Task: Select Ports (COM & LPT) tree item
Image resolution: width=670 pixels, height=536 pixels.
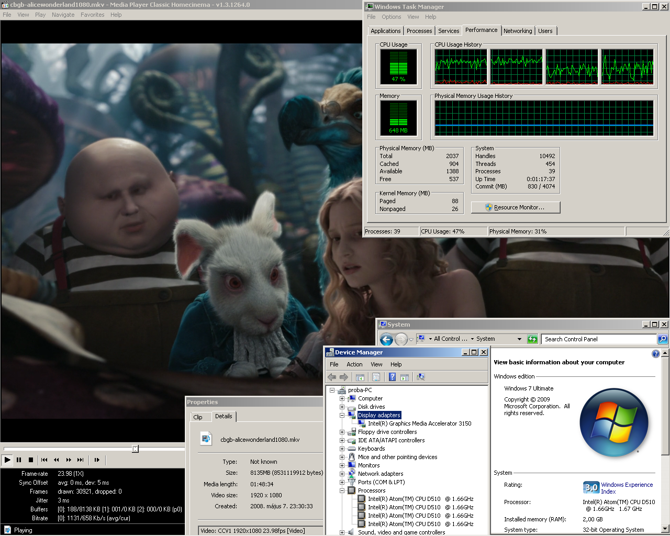Action: coord(381,482)
